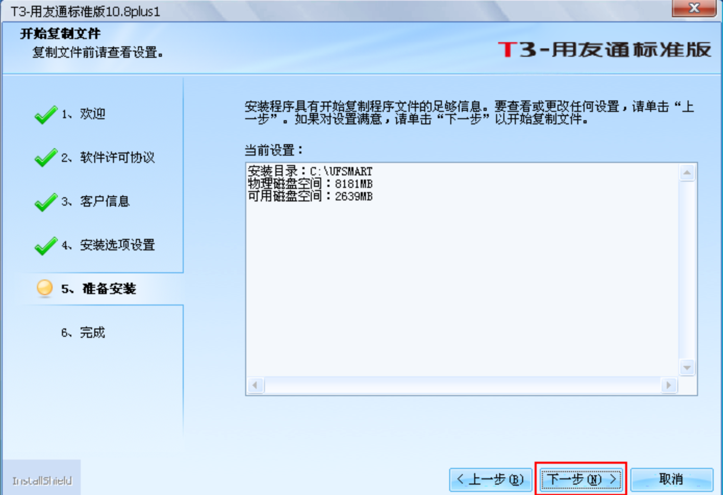Select step 3、客户信息 in sidebar
Image resolution: width=723 pixels, height=495 pixels.
tap(95, 201)
